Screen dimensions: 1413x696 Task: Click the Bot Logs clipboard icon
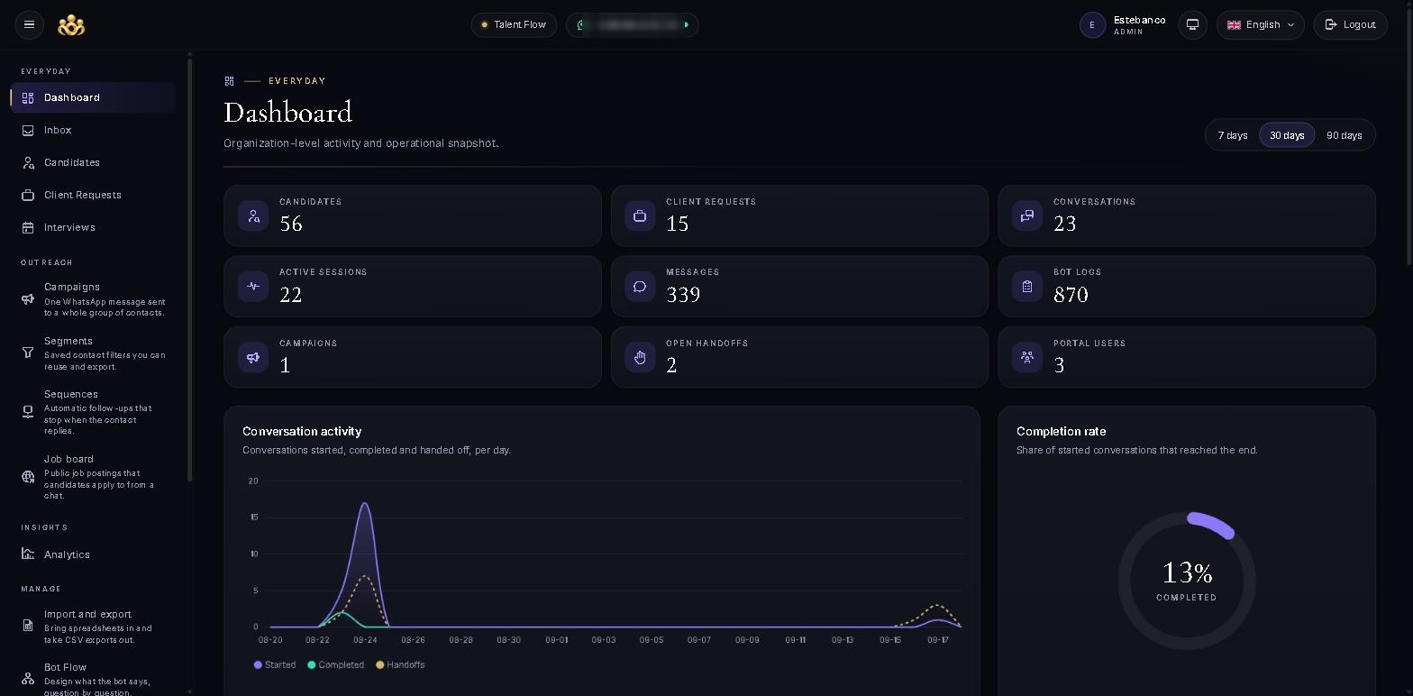(x=1027, y=286)
